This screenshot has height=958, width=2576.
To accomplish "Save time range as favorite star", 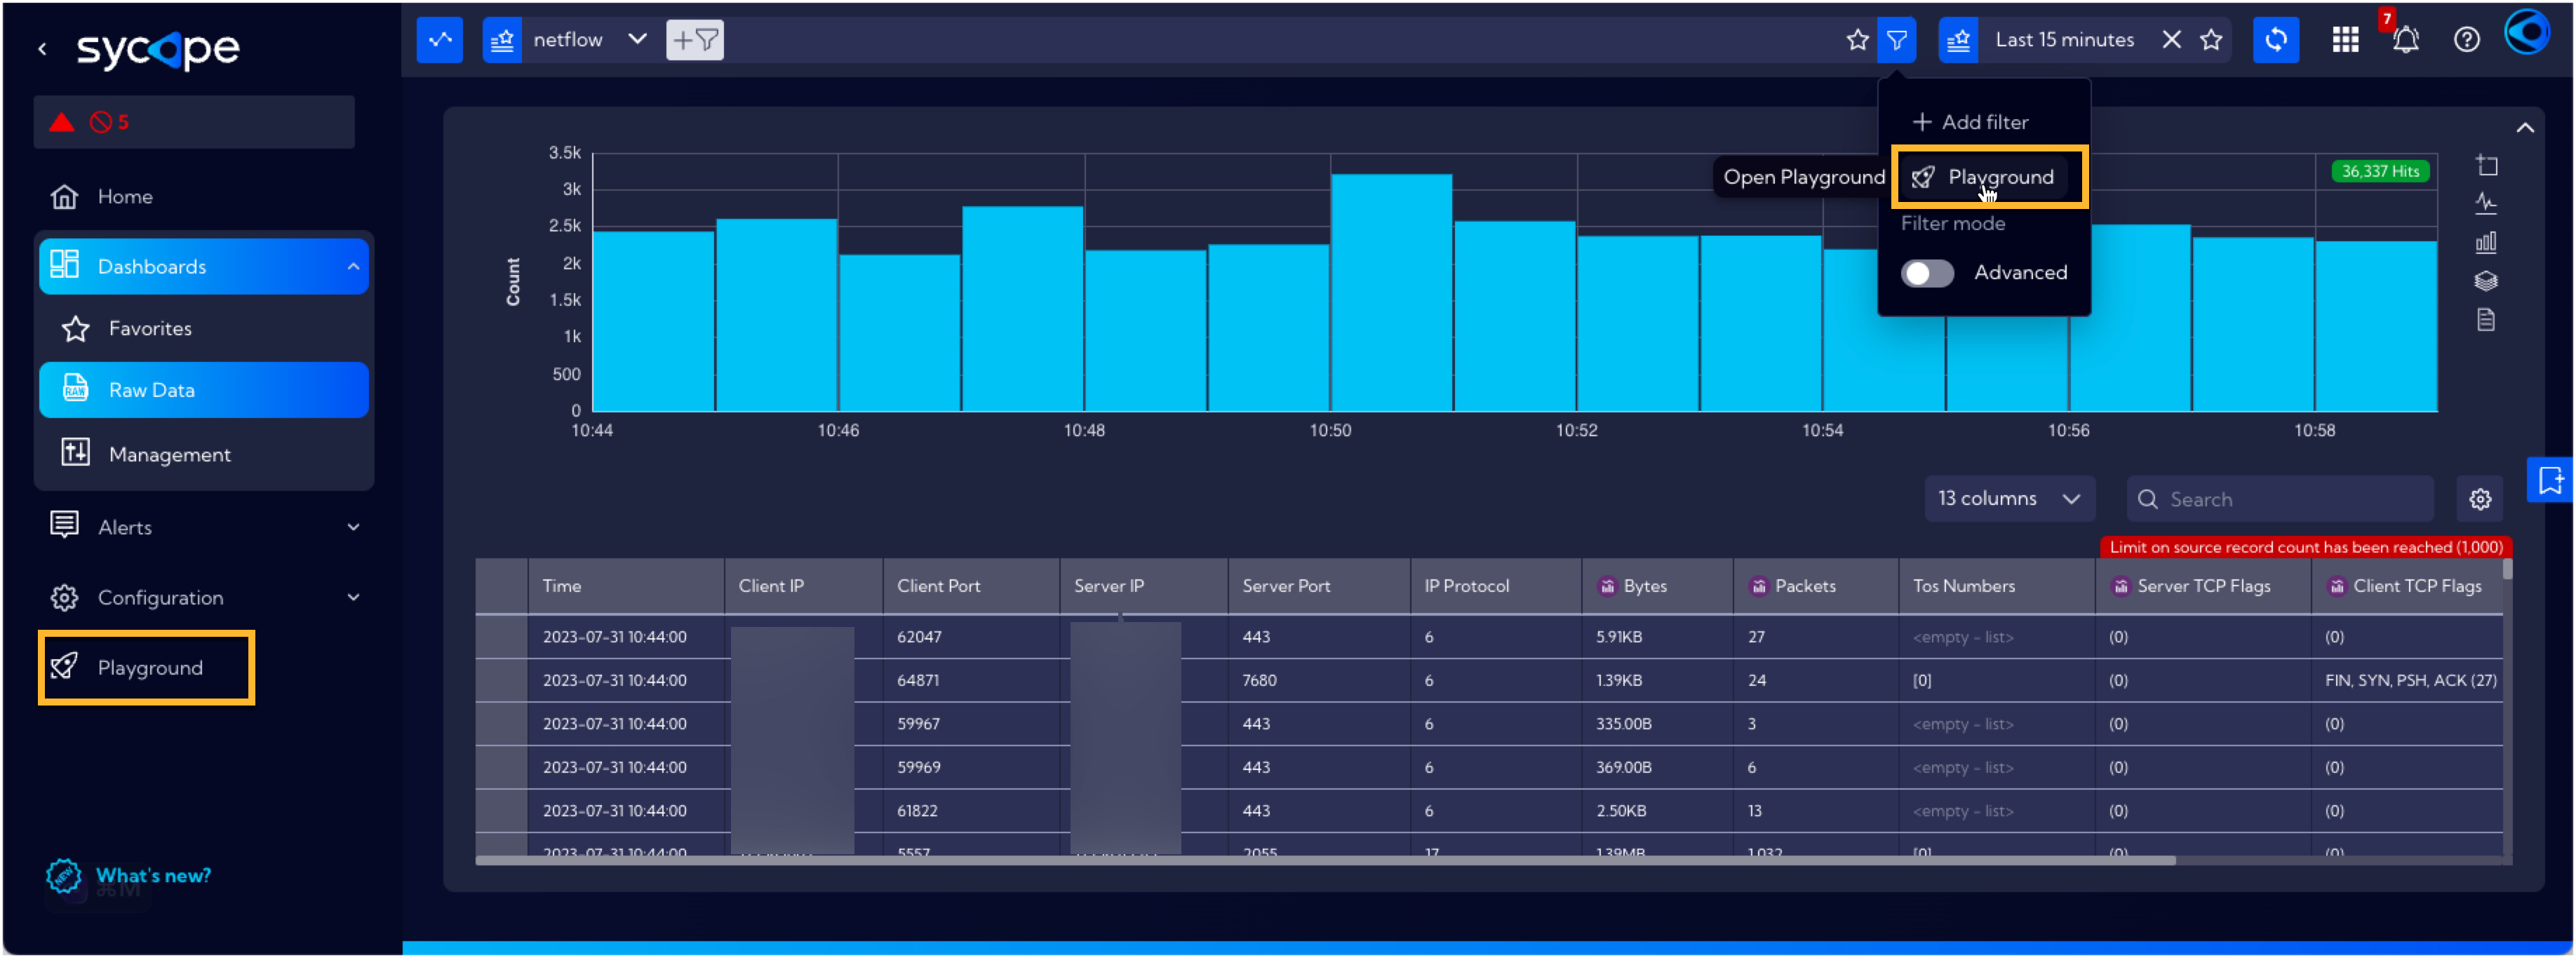I will click(2211, 40).
